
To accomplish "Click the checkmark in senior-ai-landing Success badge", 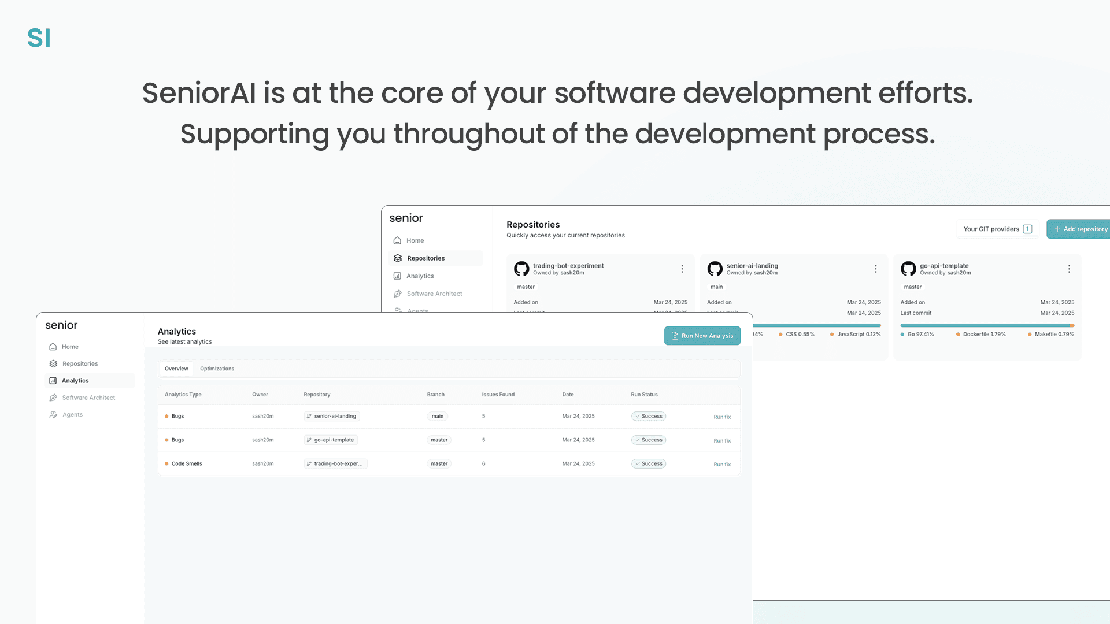I will 638,416.
